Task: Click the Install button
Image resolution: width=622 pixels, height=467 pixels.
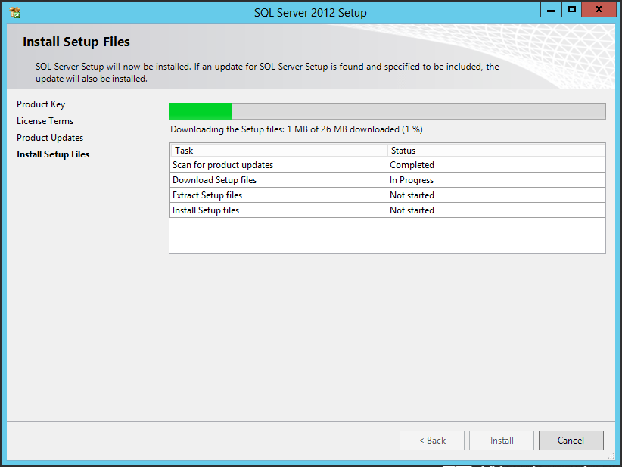Action: coord(502,441)
